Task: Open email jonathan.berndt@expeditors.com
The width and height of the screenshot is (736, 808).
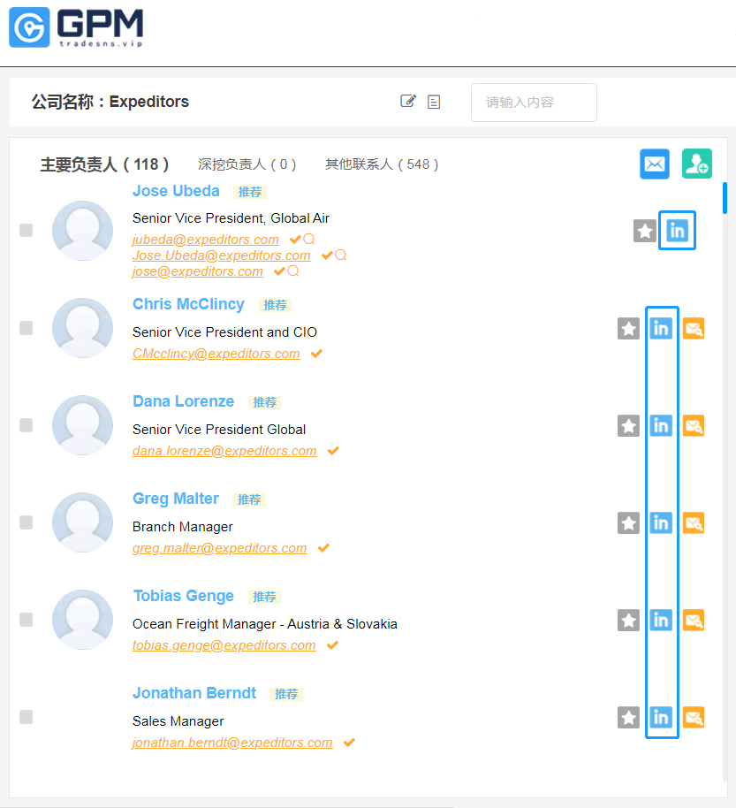Action: 232,743
